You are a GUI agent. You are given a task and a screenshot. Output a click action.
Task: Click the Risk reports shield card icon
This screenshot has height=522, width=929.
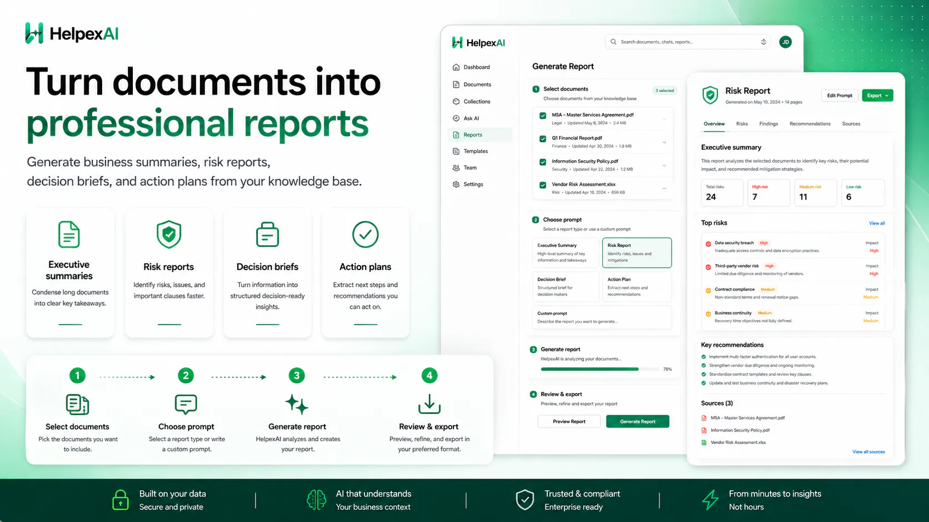tap(169, 234)
